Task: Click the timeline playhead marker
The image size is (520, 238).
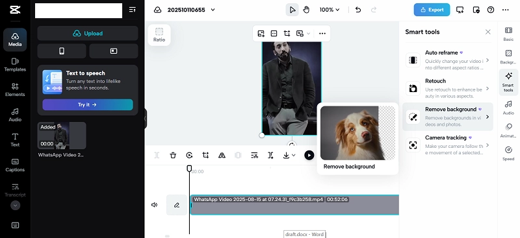Action: (189, 169)
